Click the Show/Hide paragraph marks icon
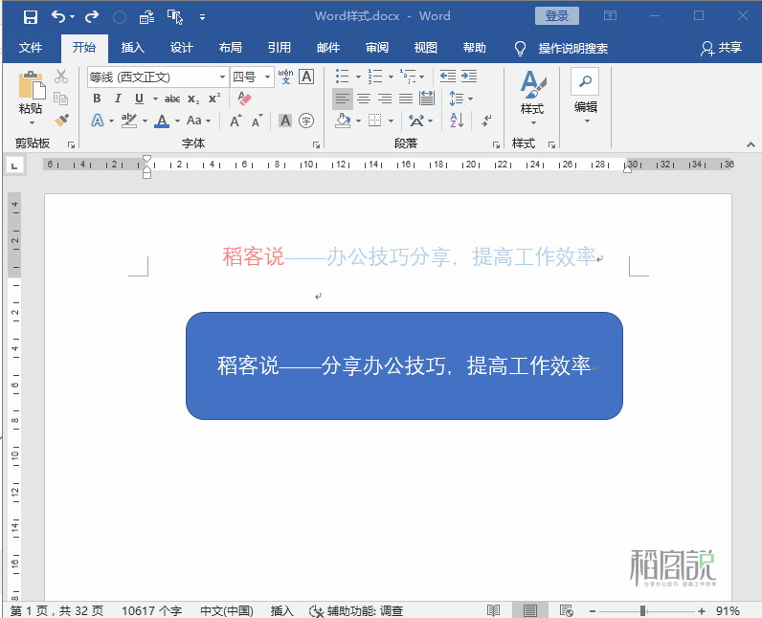 [486, 121]
